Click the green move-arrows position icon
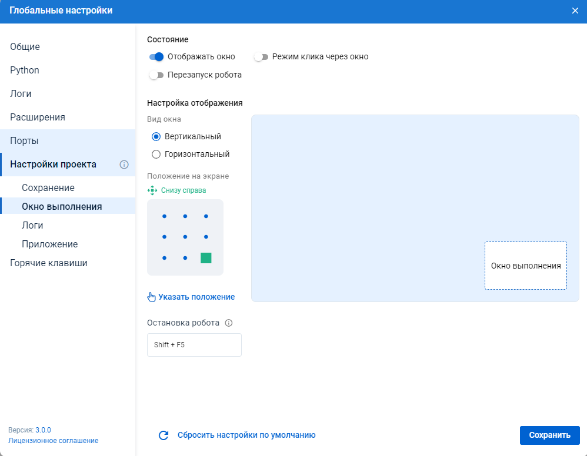The width and height of the screenshot is (587, 456). pos(152,190)
